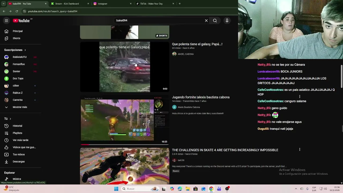Viewport: 343px width, 193px height.
Task: Open more options for Skate 4 video
Action: [300, 150]
